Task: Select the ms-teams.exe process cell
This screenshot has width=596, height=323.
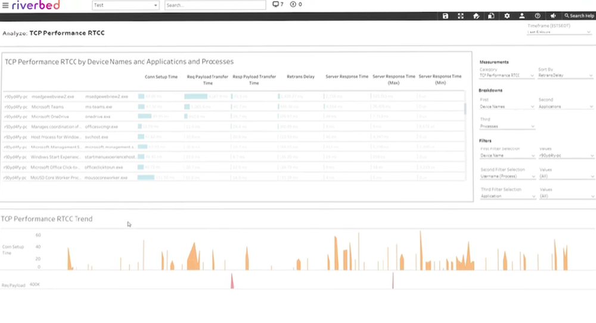Action: point(98,107)
